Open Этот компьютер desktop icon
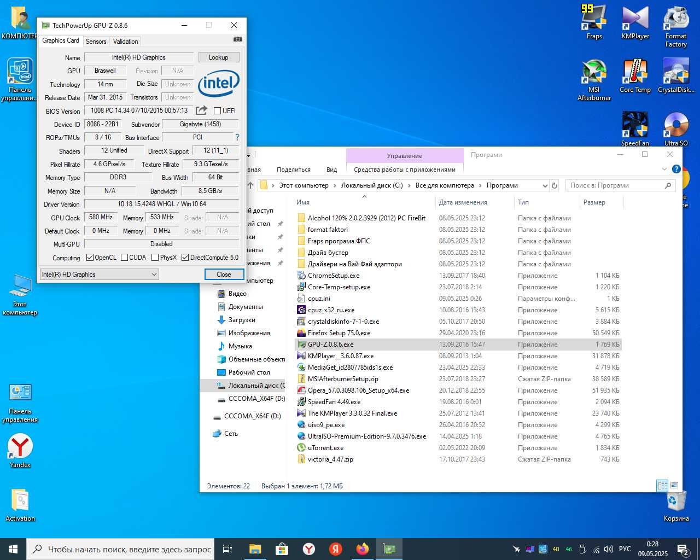The image size is (700, 560). (20, 294)
